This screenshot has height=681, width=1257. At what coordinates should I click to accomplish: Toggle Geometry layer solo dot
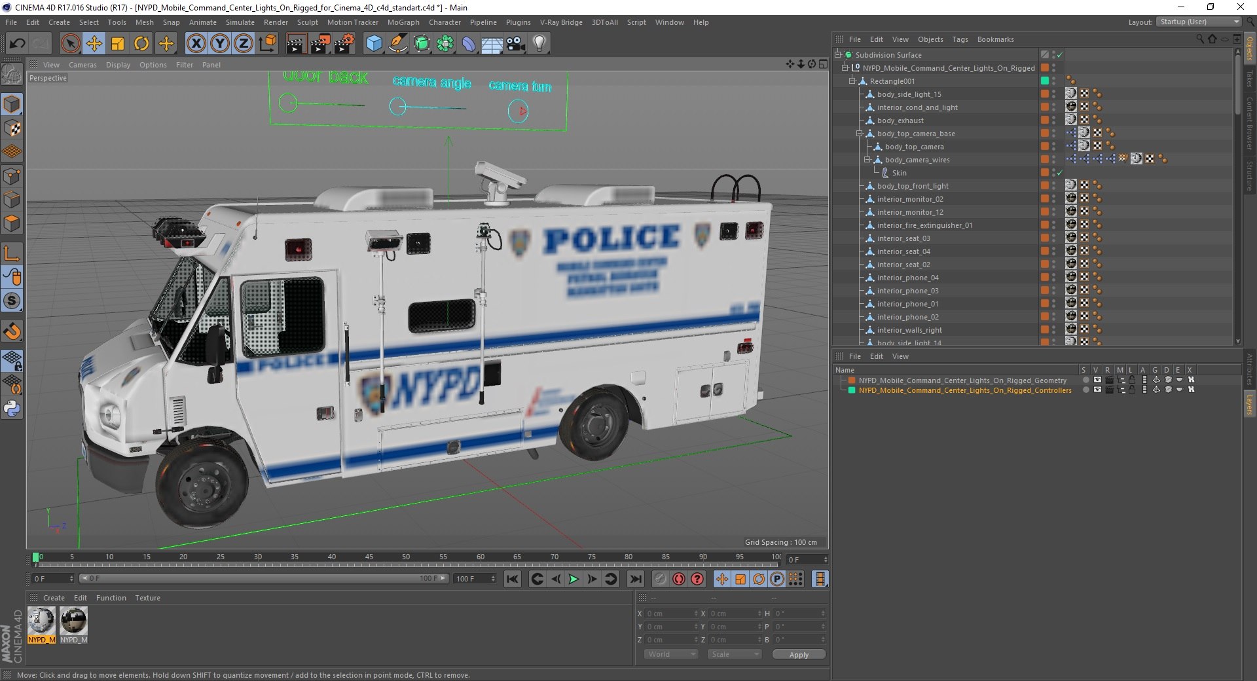click(1085, 380)
